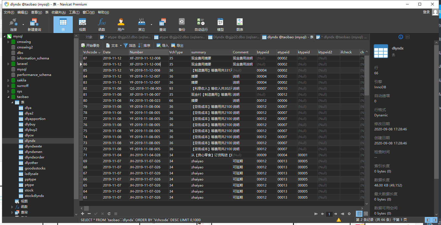Select the goodsstocks table in the tree
Image resolution: width=441 pixels, height=225 pixels.
35,168
